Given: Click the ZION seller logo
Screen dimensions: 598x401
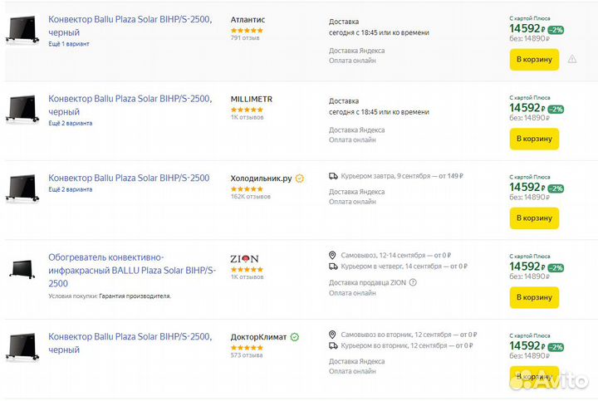Looking at the screenshot, I should click(x=245, y=258).
